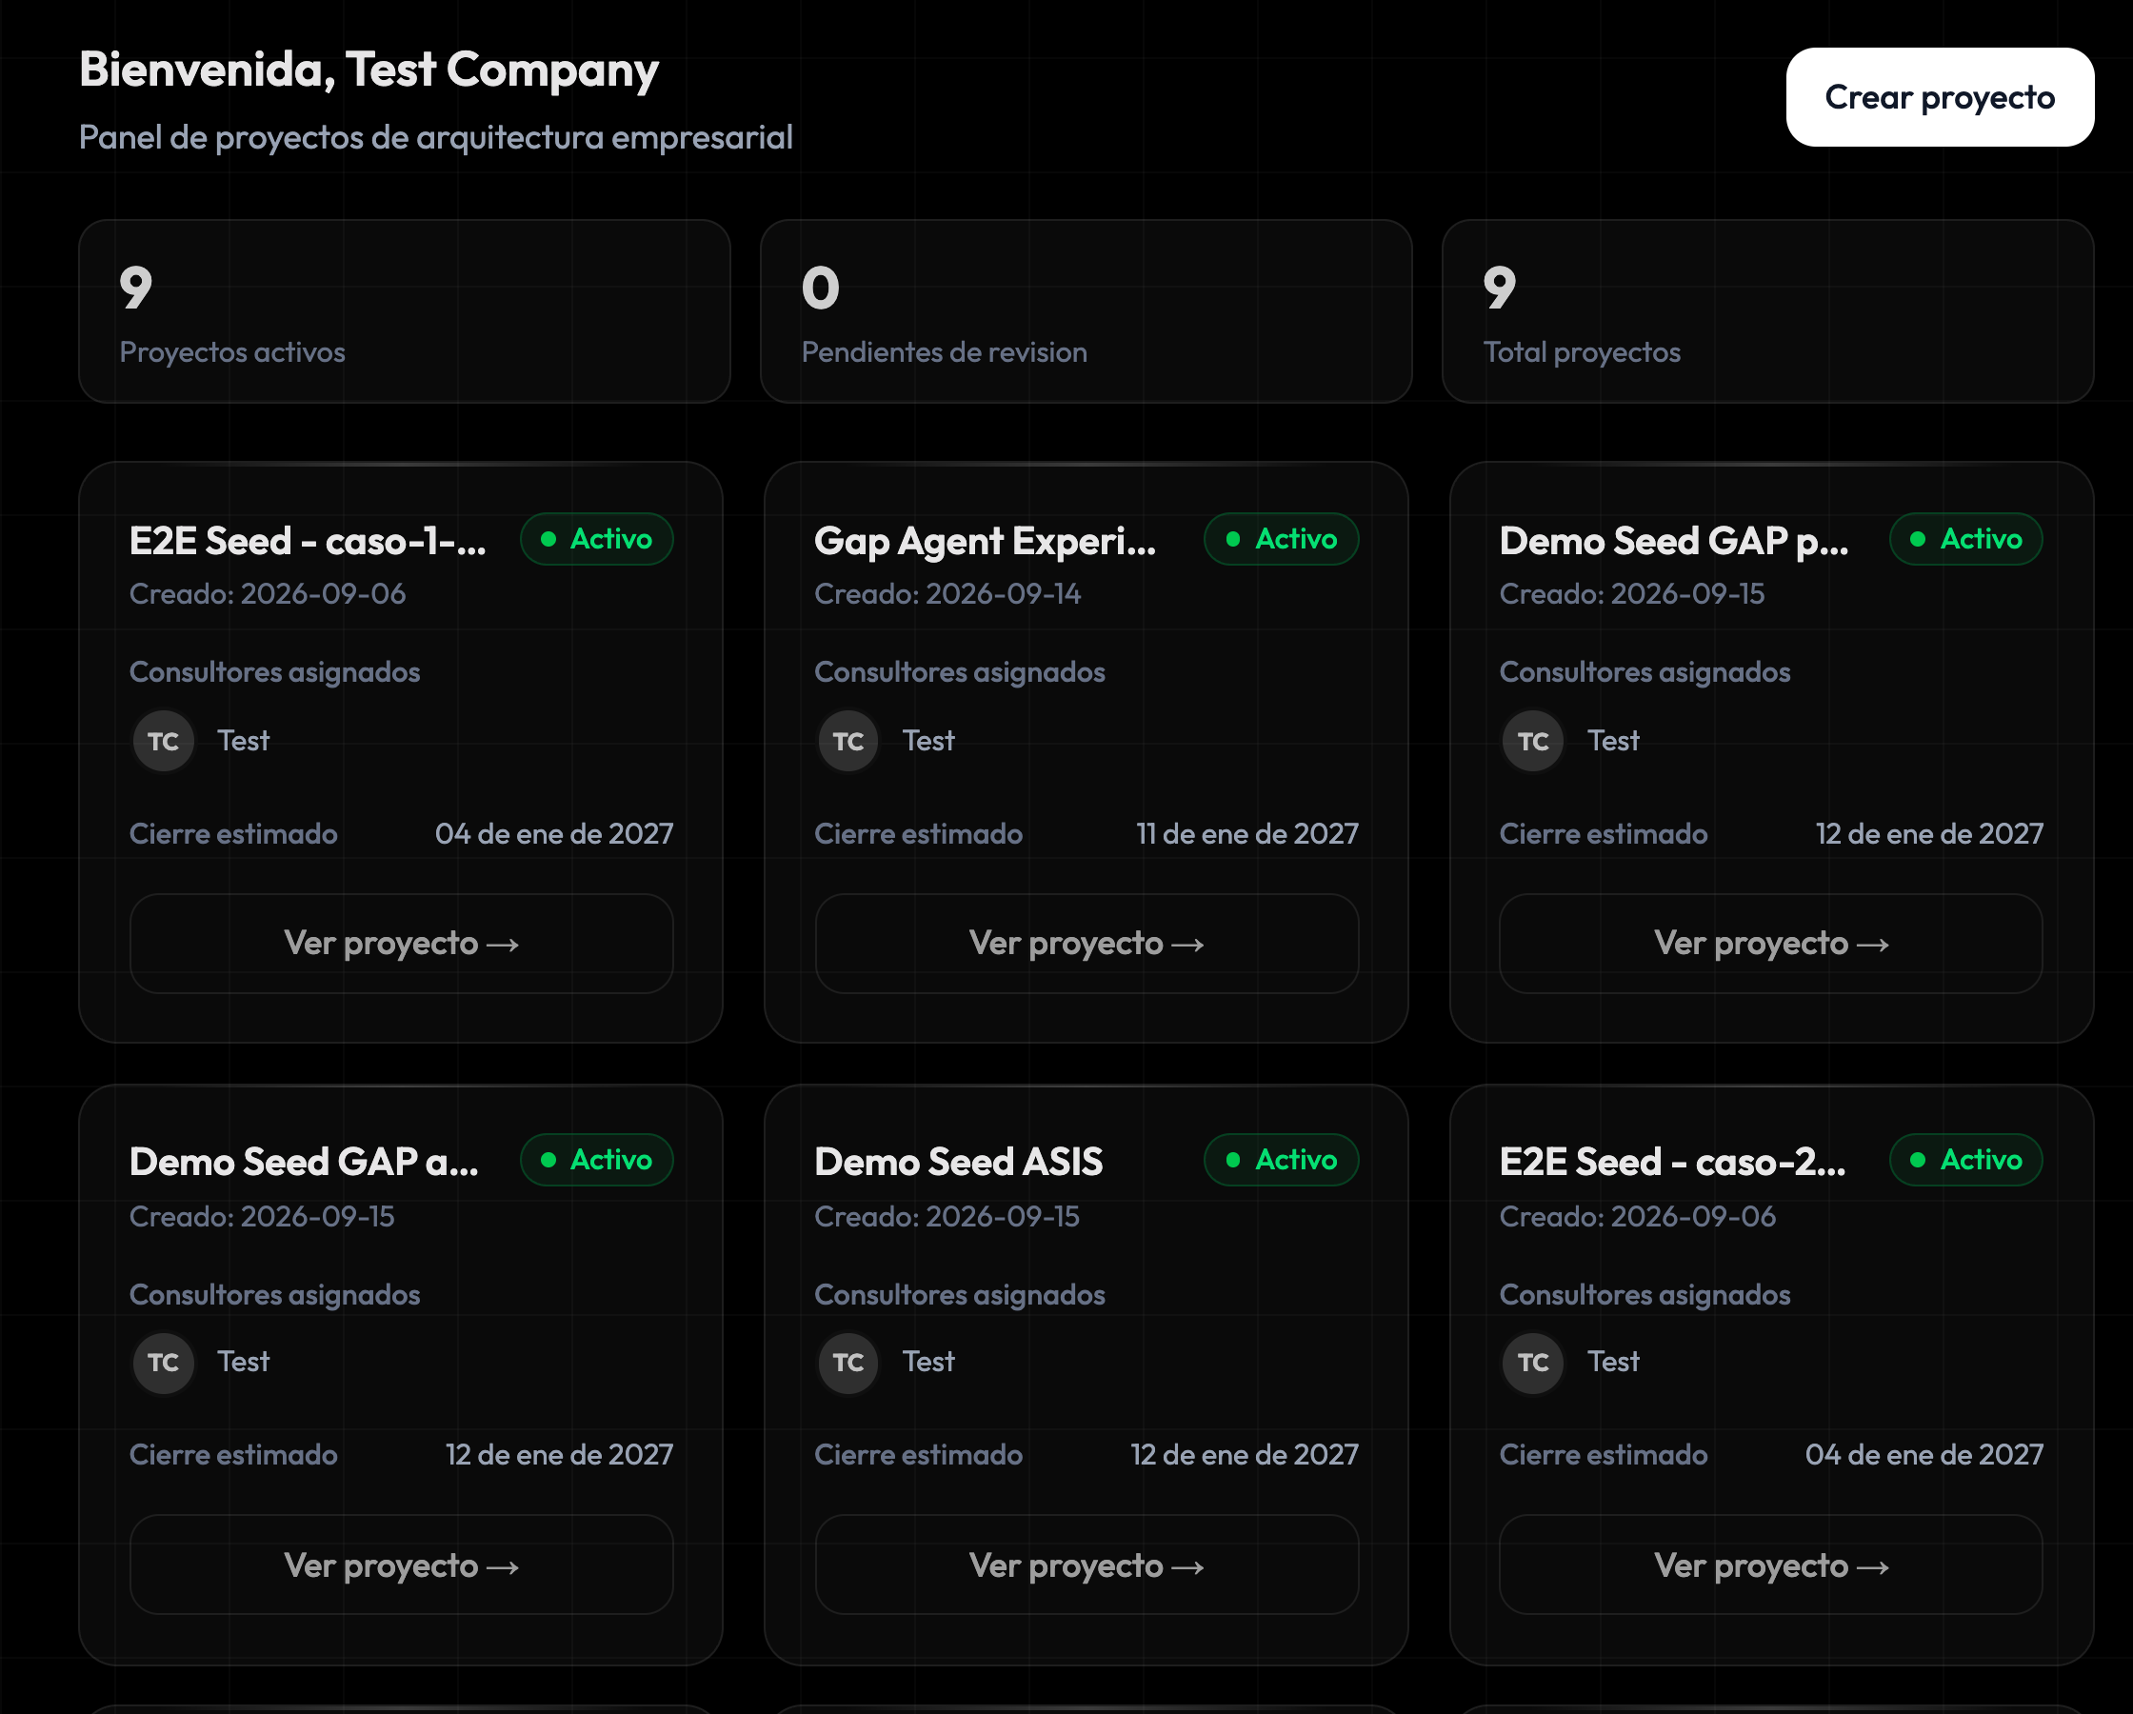Select the title "E2E Seed - caso-1-..."
2133x1714 pixels.
tap(308, 541)
